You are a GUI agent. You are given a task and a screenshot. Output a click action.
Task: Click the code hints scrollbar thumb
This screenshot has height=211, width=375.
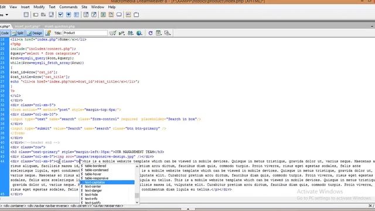(137, 195)
